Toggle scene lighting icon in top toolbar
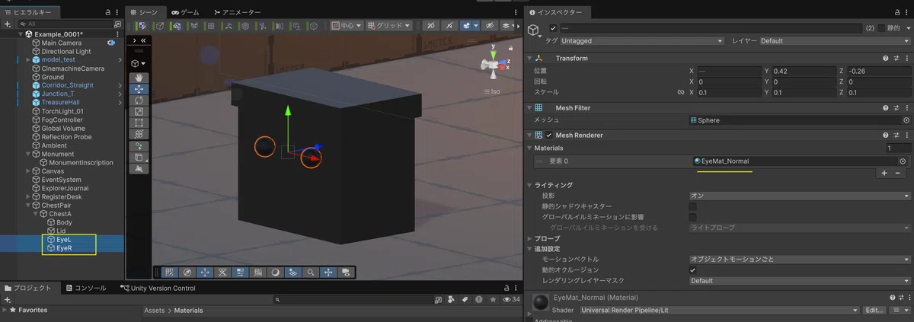Viewport: 914px width, 322px height. tap(449, 25)
